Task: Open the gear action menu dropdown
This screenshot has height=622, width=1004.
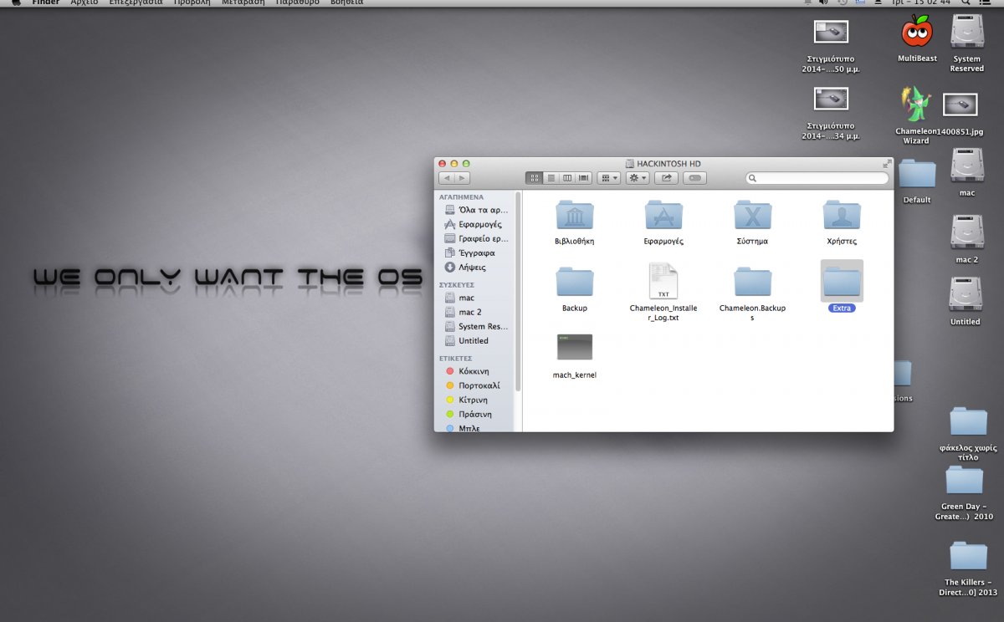Action: point(638,178)
